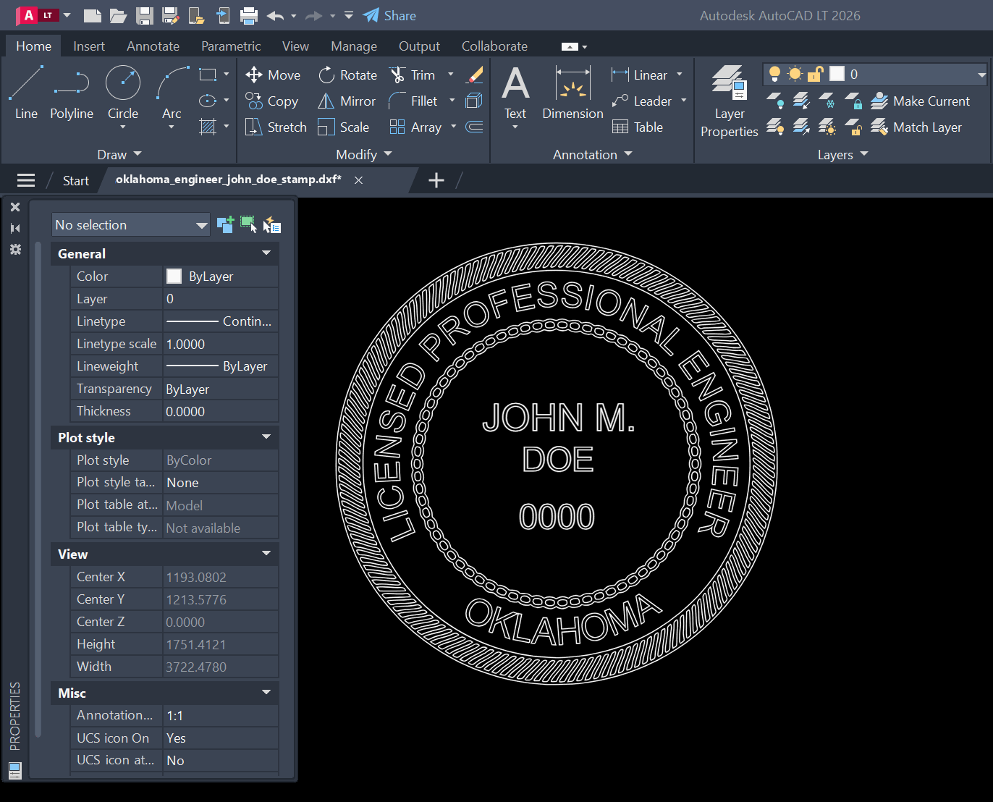Expand the Annotation panel dropdown
This screenshot has height=802, width=993.
click(593, 154)
